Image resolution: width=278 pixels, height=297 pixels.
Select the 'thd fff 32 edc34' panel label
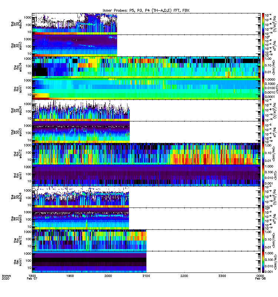click(16, 110)
